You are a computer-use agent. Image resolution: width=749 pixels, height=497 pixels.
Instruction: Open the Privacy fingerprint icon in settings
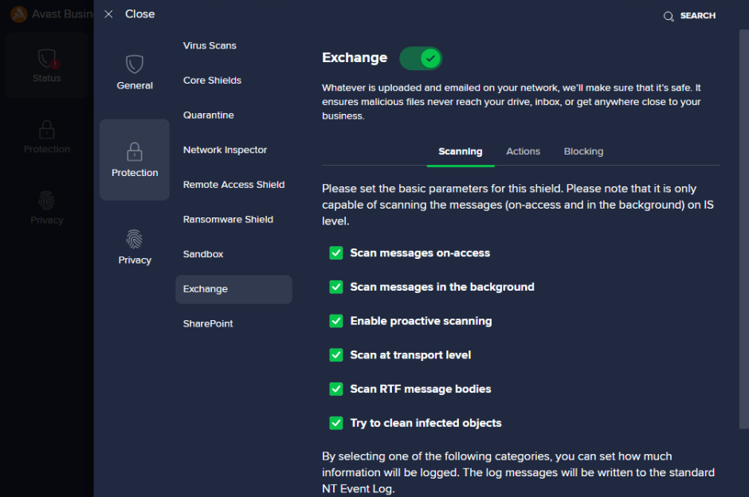tap(134, 239)
